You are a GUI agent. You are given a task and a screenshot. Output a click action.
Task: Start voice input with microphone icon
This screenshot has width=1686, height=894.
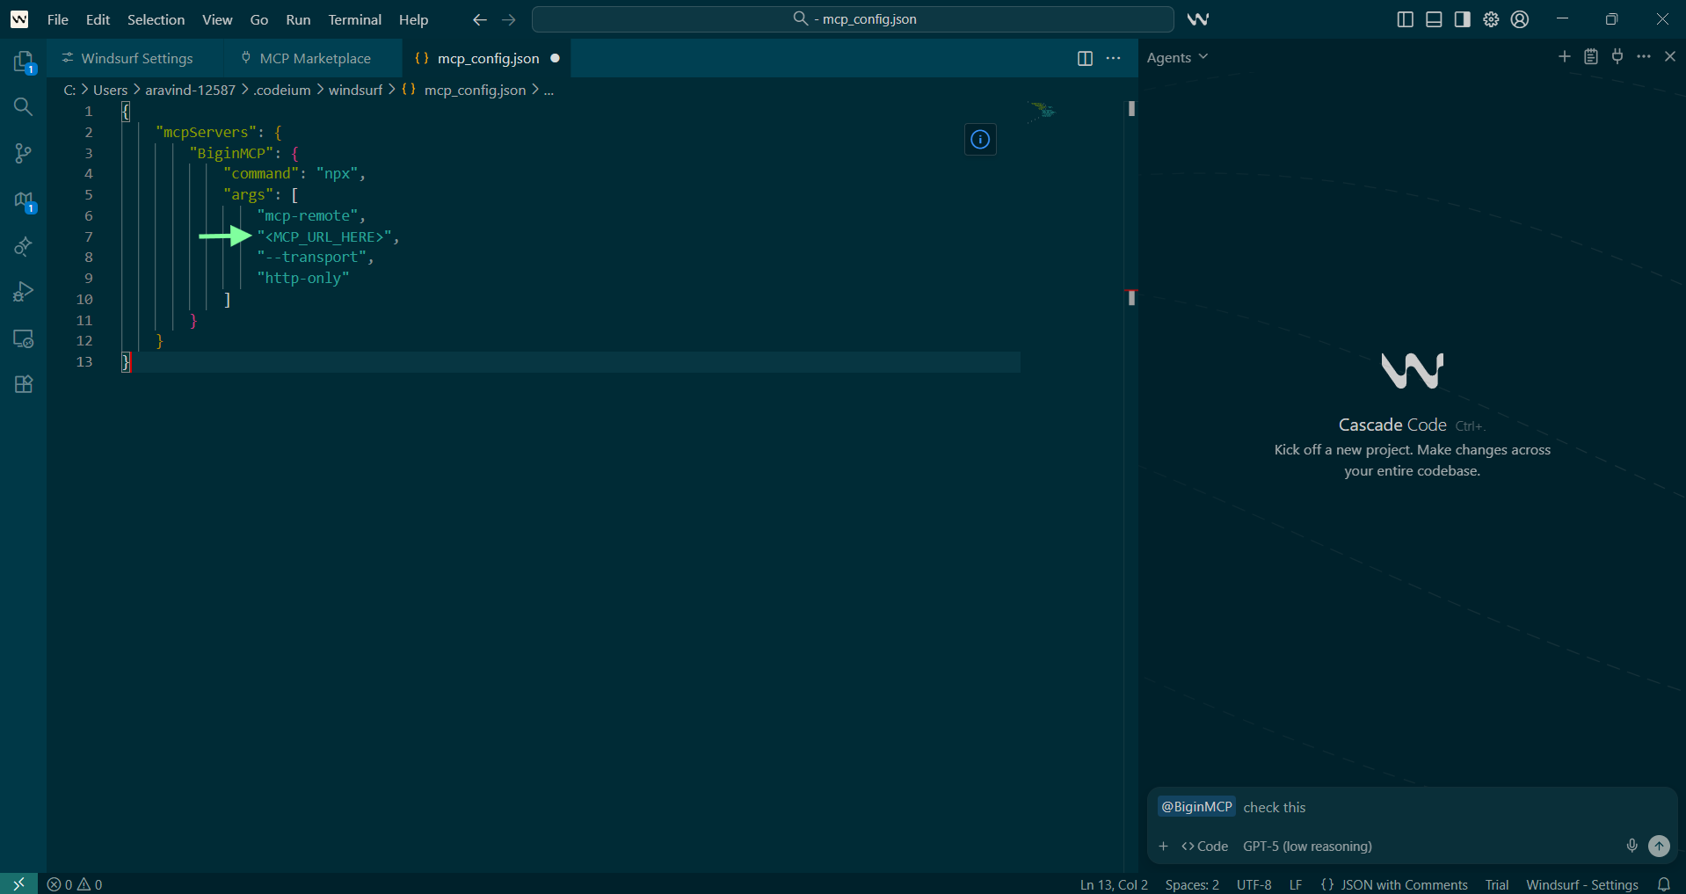coord(1631,846)
